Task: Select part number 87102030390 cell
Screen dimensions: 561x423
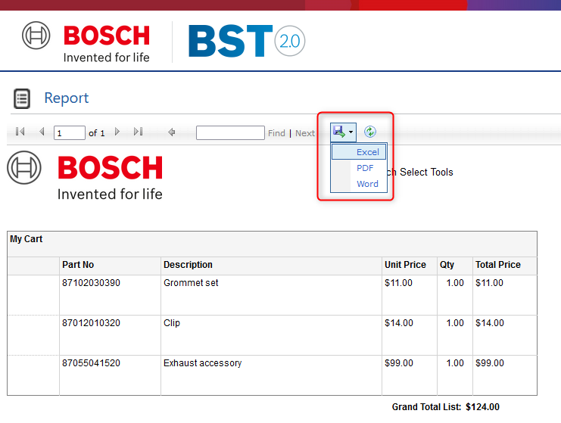Action: (x=91, y=283)
